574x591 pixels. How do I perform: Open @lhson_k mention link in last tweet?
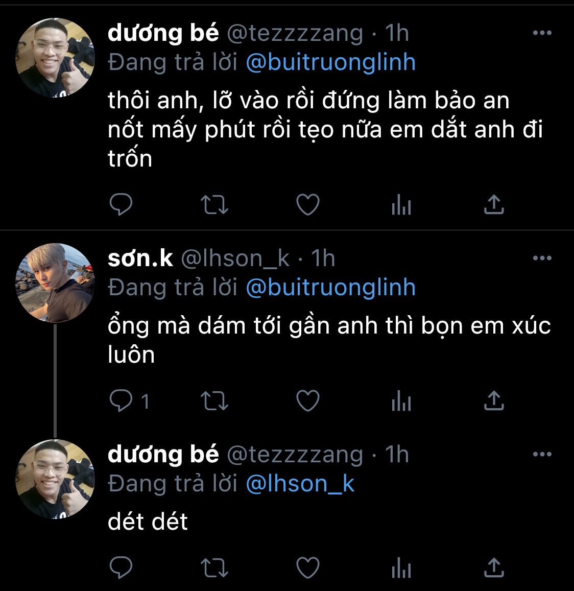click(x=300, y=483)
